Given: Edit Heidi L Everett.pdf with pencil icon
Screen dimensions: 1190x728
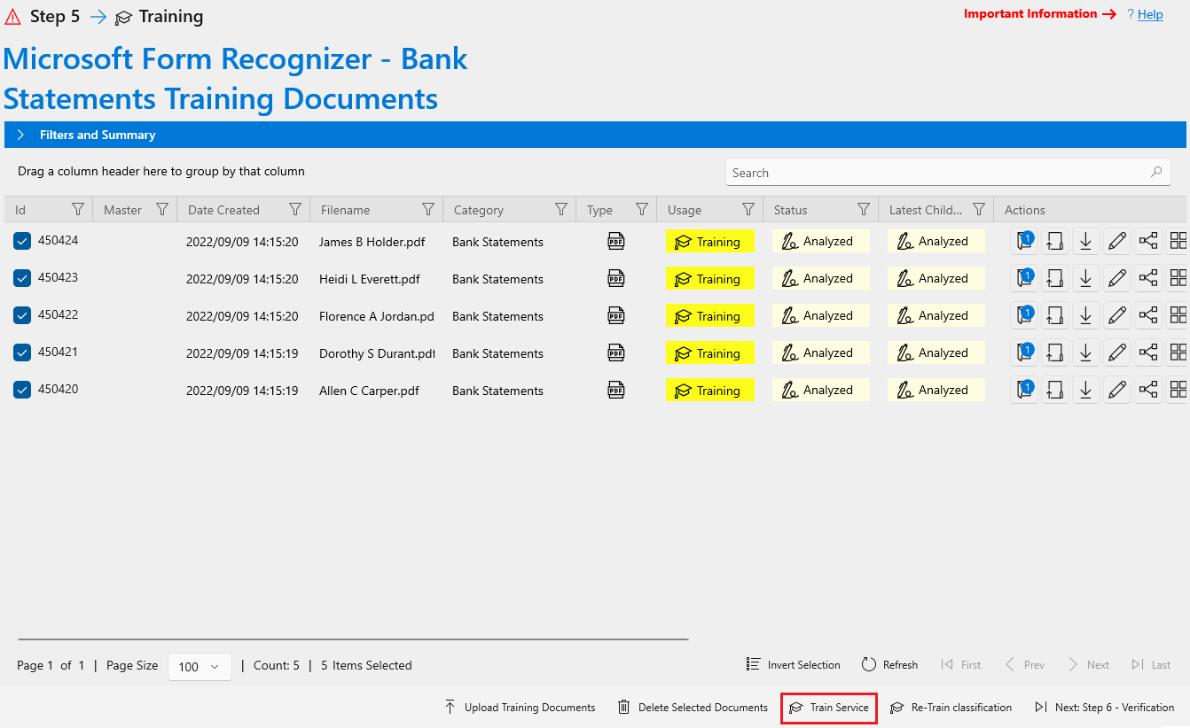Looking at the screenshot, I should (x=1117, y=278).
